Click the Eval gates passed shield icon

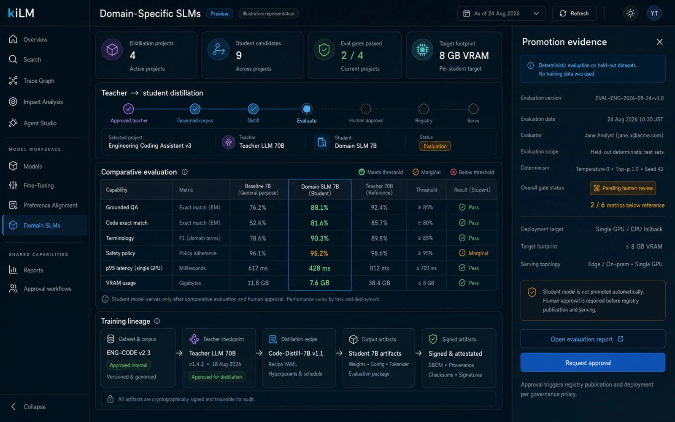(324, 50)
